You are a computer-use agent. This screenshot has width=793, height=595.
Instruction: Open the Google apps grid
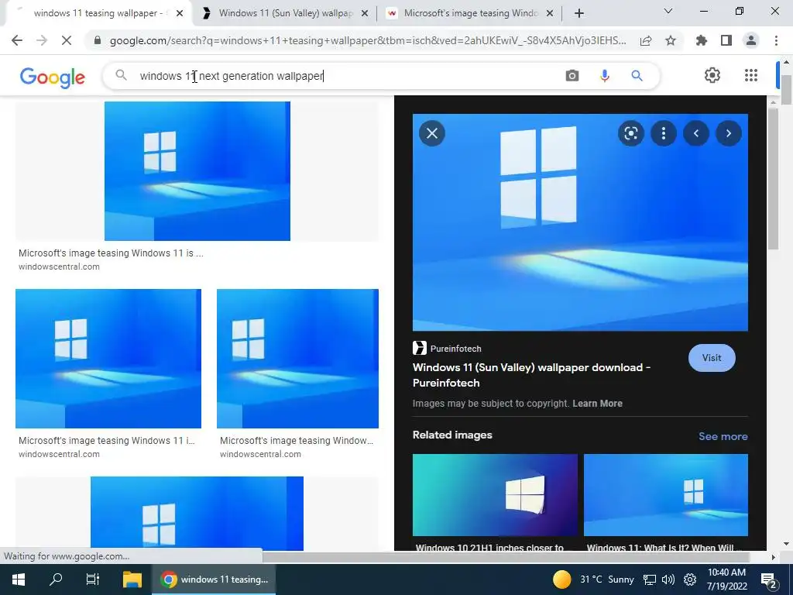click(751, 75)
